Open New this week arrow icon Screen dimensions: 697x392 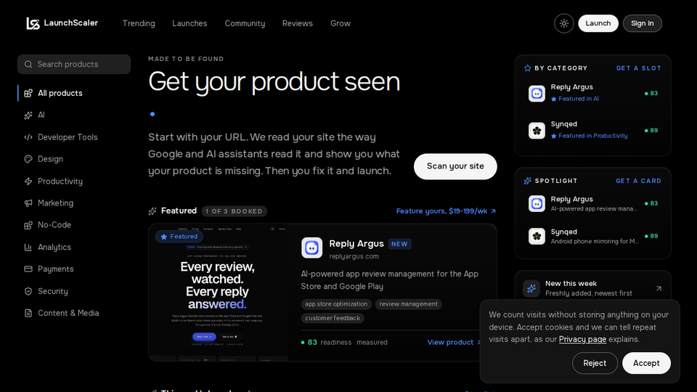coord(659,288)
